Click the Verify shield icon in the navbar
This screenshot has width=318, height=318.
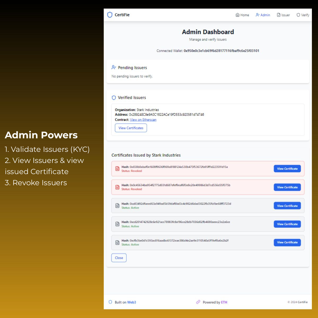[298, 15]
